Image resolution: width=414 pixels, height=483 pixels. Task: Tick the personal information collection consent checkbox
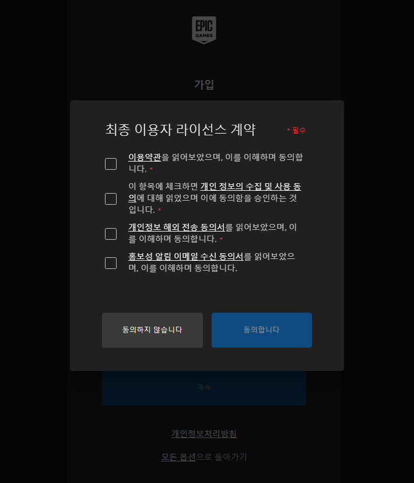[x=111, y=199]
